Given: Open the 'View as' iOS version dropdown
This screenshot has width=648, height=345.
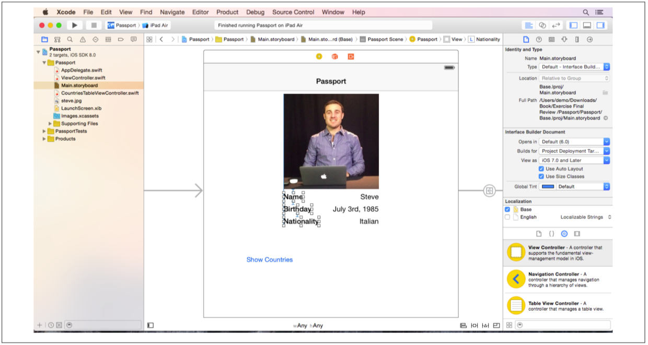Looking at the screenshot, I should pyautogui.click(x=574, y=160).
